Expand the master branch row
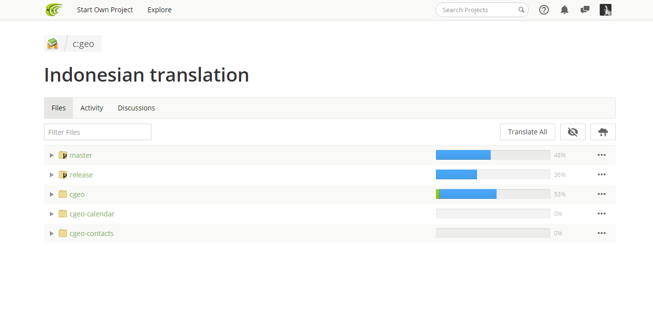The height and width of the screenshot is (320, 653). pos(52,155)
